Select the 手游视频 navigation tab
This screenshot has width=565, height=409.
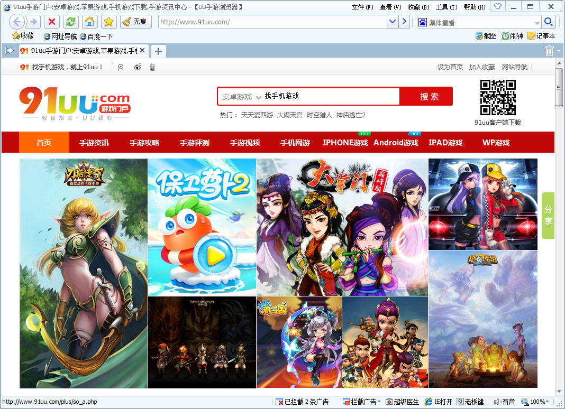[x=245, y=143]
